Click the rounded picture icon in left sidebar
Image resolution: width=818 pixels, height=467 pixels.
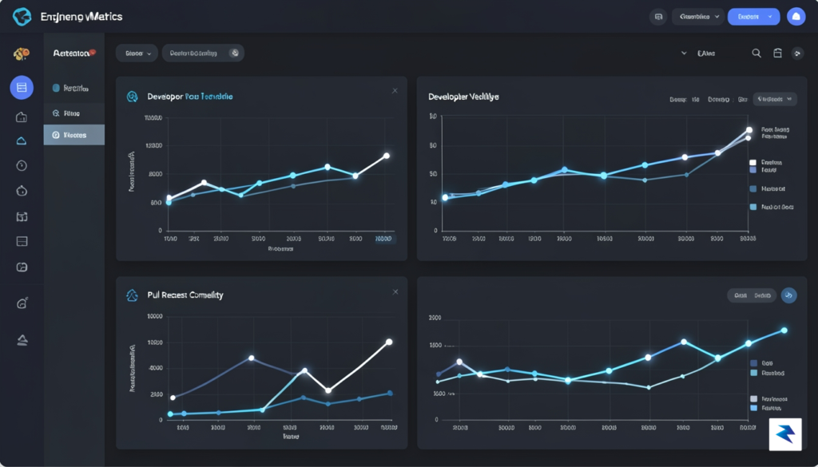pos(22,267)
